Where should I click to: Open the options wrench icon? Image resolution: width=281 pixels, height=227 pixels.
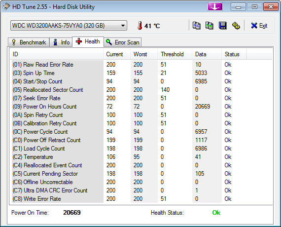(236, 26)
